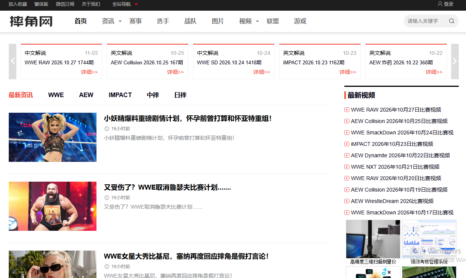Click the 最新视频 section heading
The height and width of the screenshot is (278, 466).
click(x=361, y=95)
